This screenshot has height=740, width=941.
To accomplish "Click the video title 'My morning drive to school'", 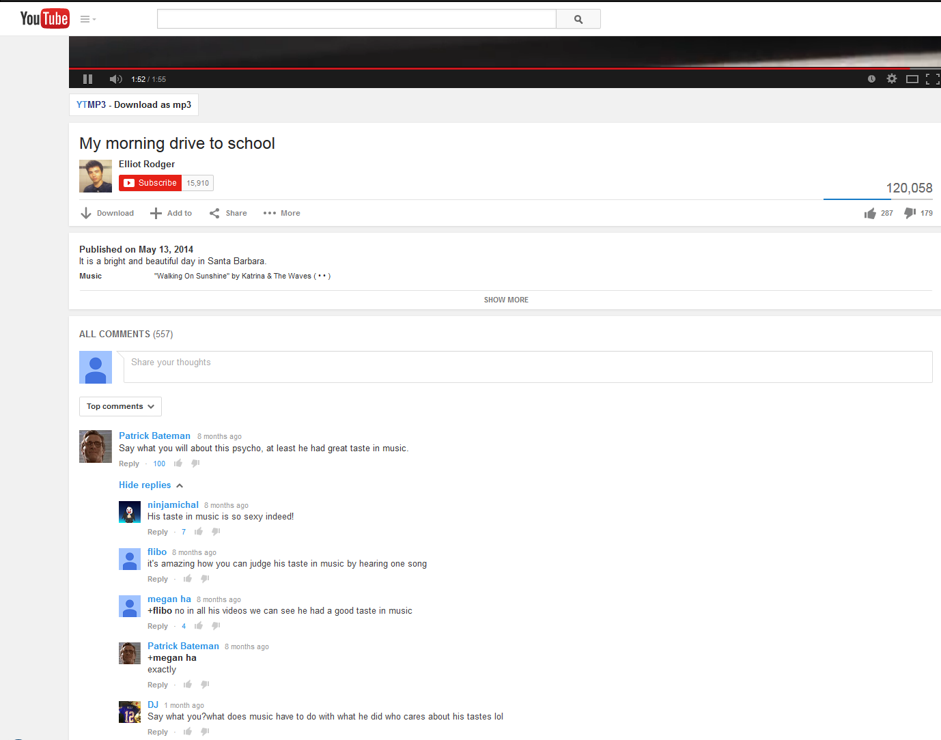I will coord(177,143).
